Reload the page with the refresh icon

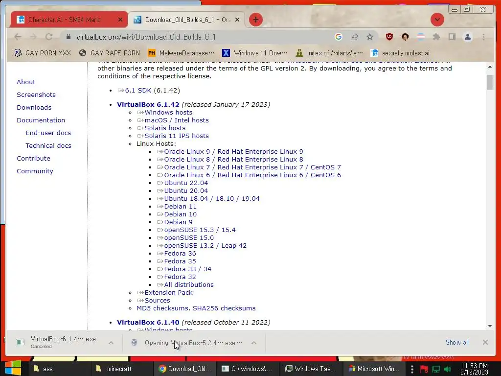[49, 37]
